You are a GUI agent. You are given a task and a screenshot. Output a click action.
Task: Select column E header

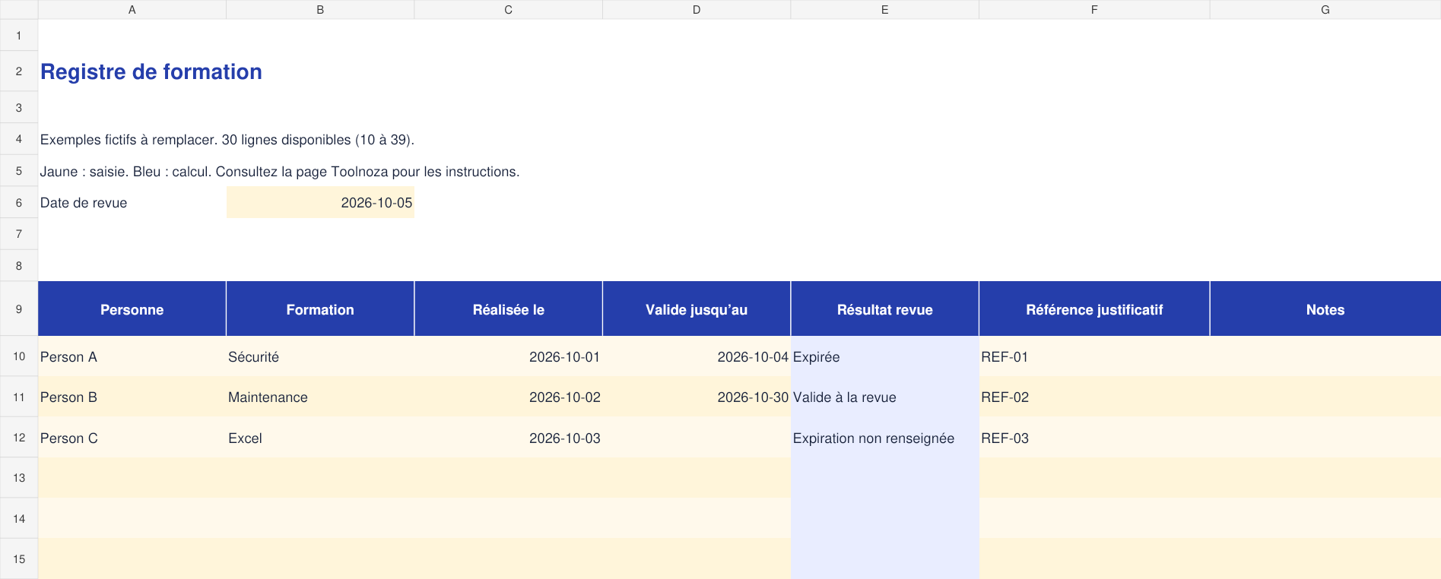pyautogui.click(x=885, y=9)
